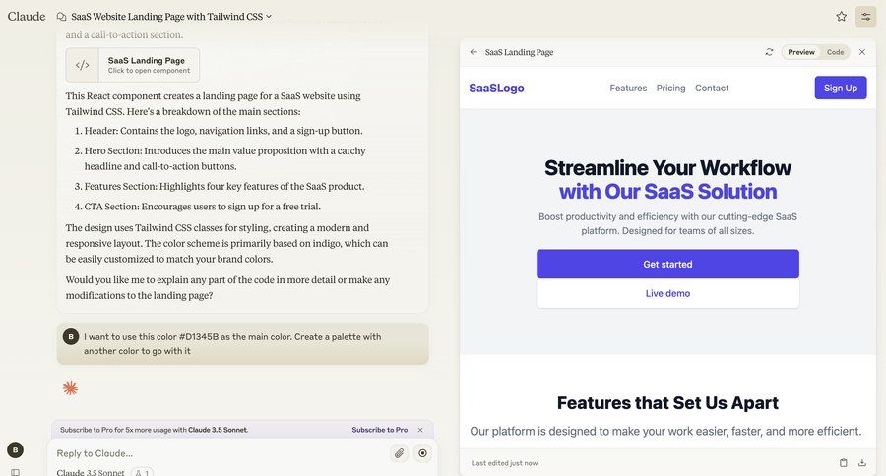Click the "Last edited just now" status text
Screen dimensions: 886x476
505,463
